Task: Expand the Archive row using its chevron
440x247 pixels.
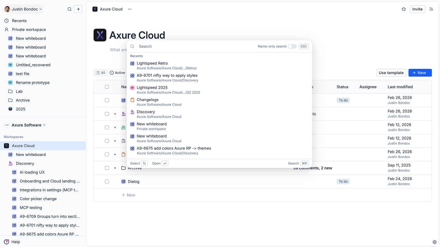Action: 115,168
